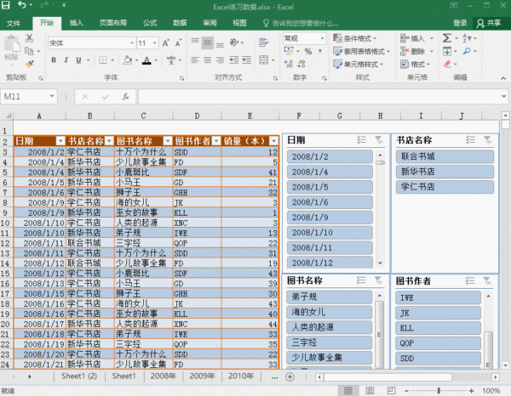Click the Merge and Center icon
The image size is (511, 396).
coord(263,60)
